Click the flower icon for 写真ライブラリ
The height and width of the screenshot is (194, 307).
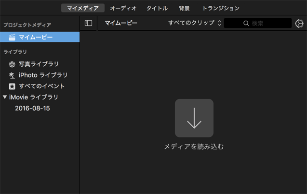(12, 64)
